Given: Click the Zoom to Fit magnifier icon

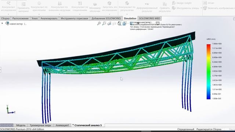Looking at the screenshot, I should click(99, 23).
